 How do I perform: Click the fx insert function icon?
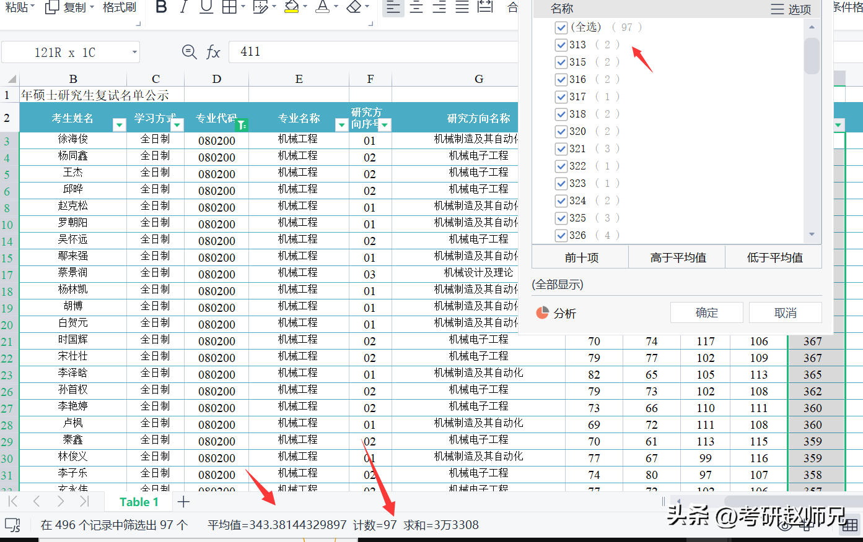tap(213, 52)
